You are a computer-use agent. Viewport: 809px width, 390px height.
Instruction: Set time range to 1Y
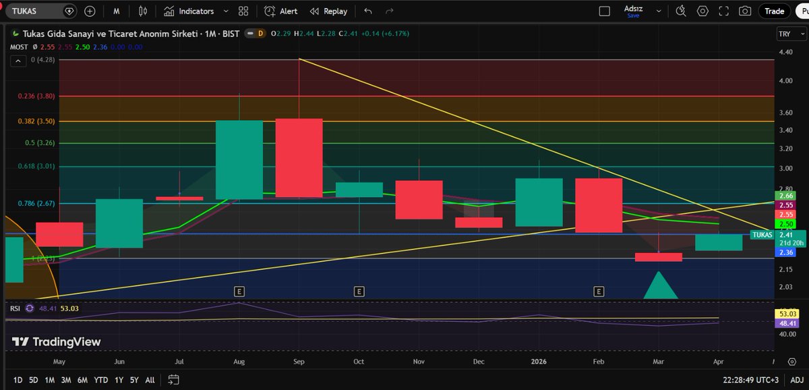pyautogui.click(x=119, y=379)
